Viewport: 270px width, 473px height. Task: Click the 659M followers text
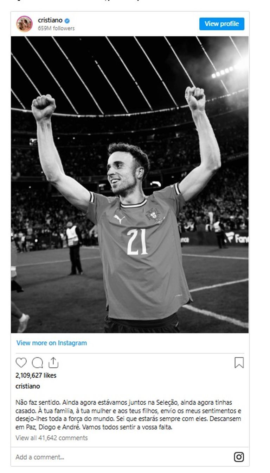tap(56, 29)
